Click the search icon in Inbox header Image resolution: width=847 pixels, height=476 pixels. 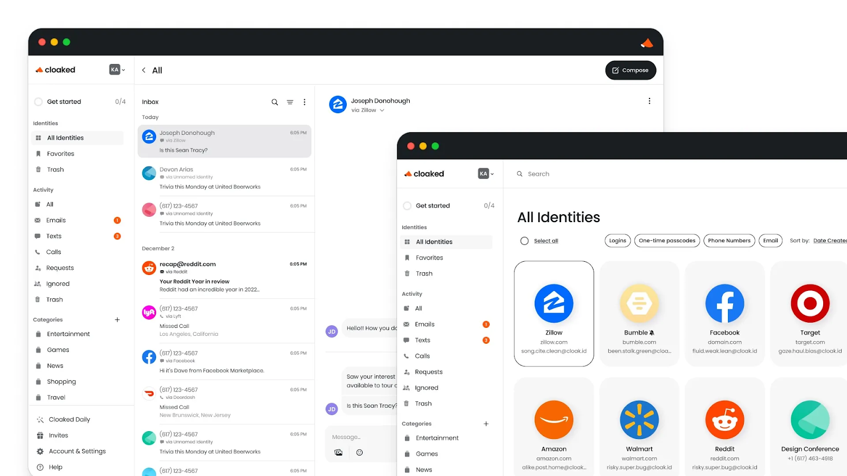275,102
